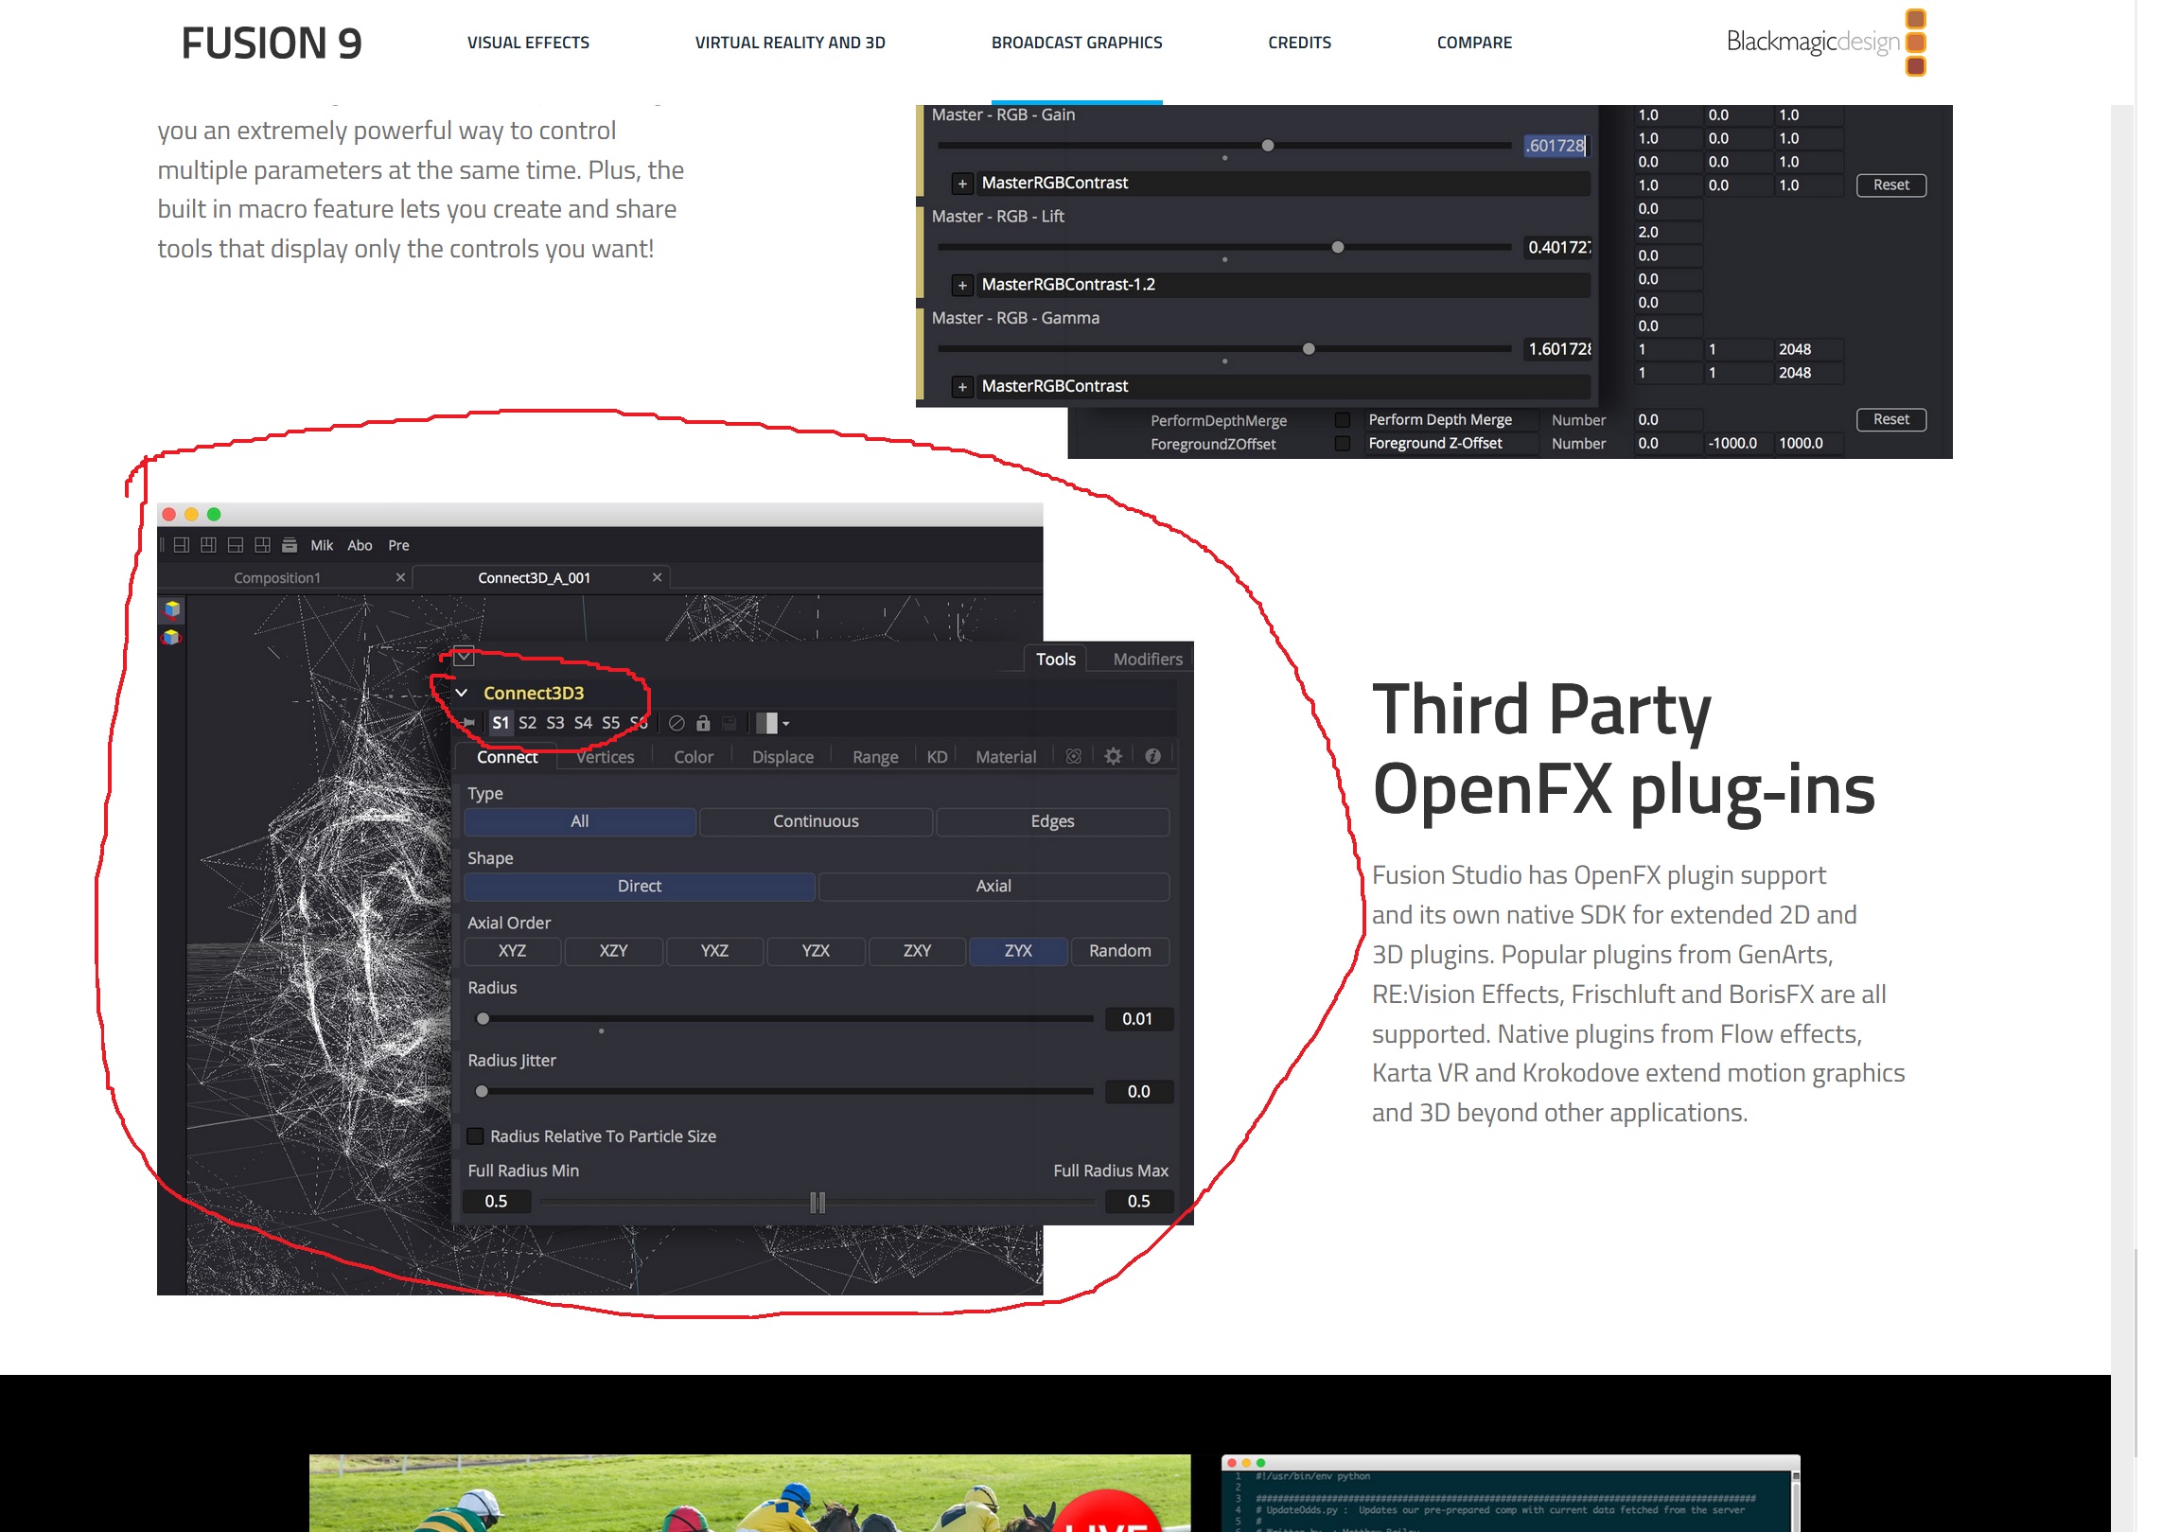
Task: Open the Credits page
Action: pos(1299,43)
